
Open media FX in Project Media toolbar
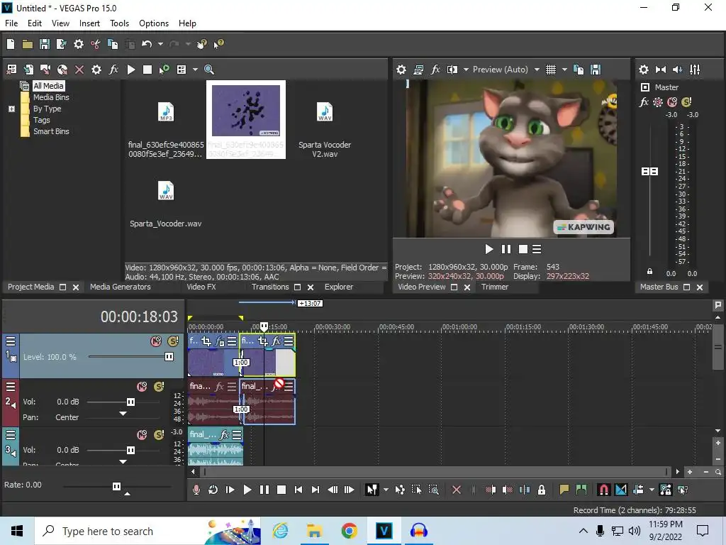coord(113,70)
